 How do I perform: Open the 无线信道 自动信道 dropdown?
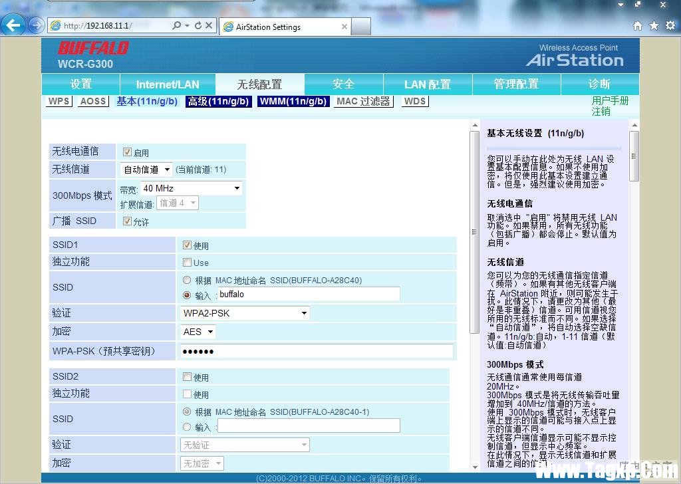(x=146, y=170)
